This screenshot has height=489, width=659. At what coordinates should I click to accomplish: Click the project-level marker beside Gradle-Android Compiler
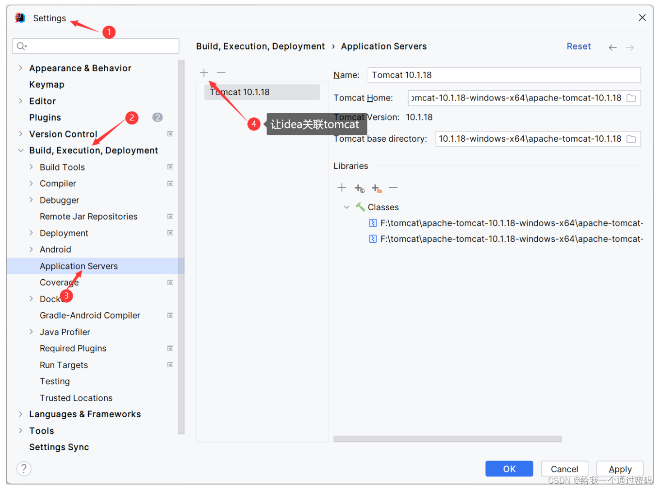171,315
